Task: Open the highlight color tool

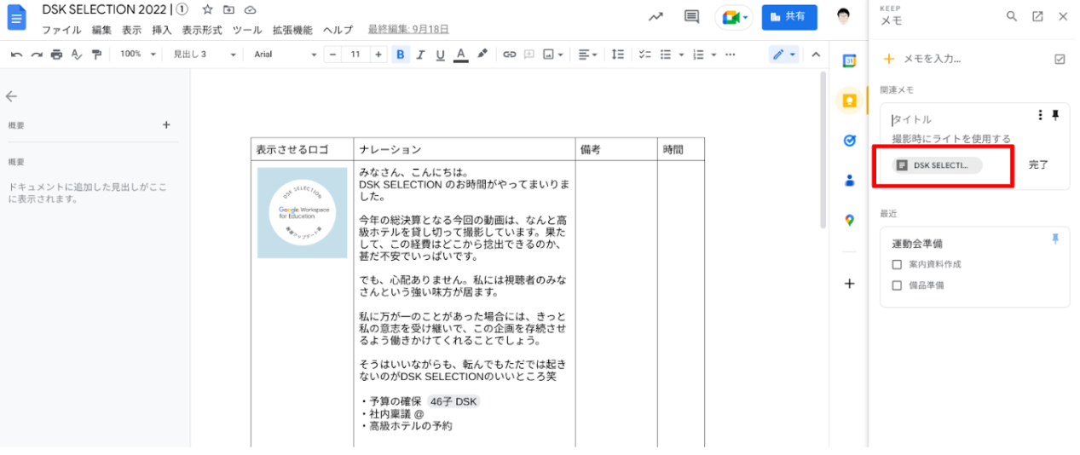Action: (482, 55)
